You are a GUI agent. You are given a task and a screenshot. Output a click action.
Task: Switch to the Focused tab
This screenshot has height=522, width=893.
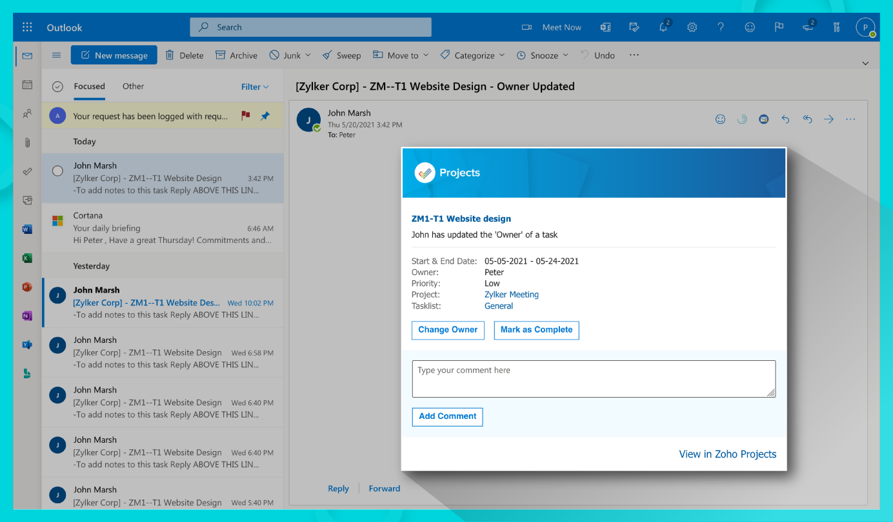(x=89, y=86)
